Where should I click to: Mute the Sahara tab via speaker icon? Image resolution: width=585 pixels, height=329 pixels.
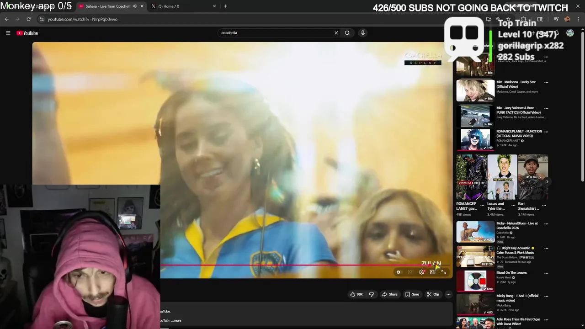coord(134,6)
